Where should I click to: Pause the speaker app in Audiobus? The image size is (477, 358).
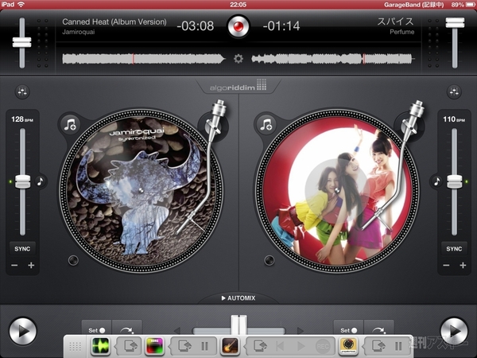(398, 346)
